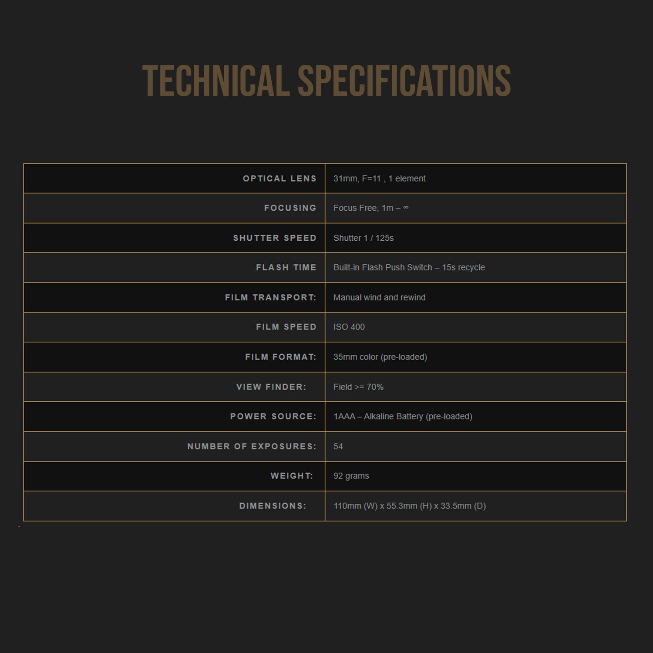Screen dimensions: 653x653
Task: Click the View Finder label
Action: pos(271,387)
